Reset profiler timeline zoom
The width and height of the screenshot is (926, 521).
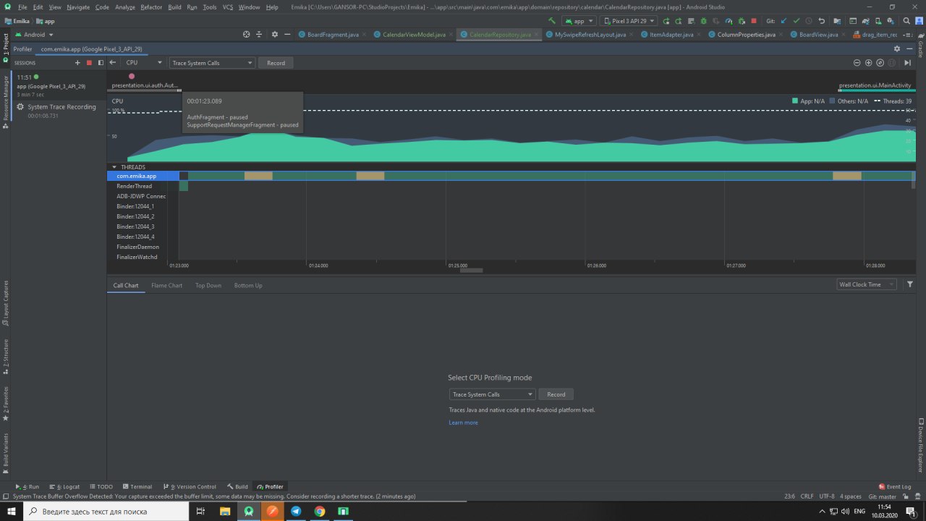pyautogui.click(x=880, y=63)
